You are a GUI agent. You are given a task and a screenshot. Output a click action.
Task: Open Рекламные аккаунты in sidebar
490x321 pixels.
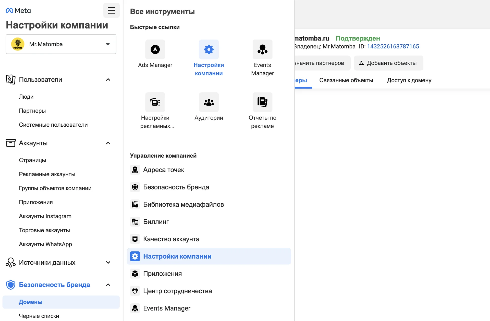(47, 174)
